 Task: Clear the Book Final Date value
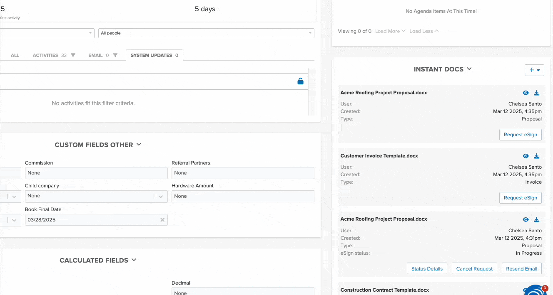(x=162, y=220)
